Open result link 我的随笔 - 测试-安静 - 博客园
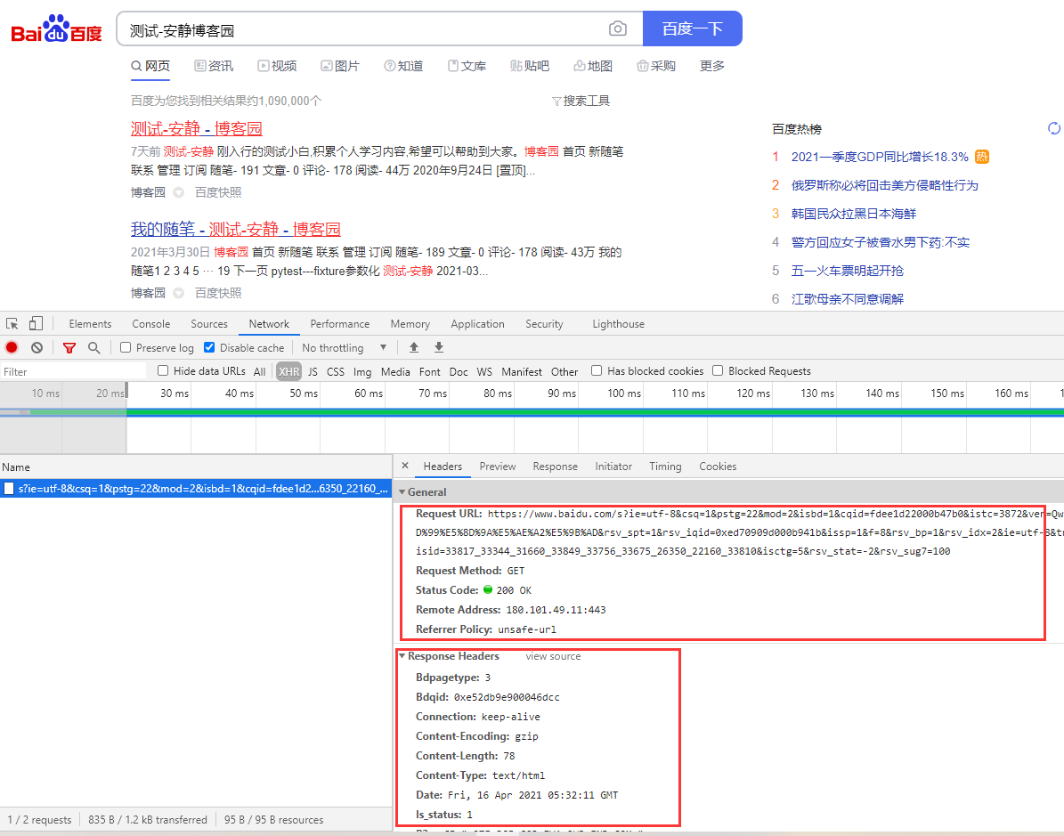 pos(235,229)
